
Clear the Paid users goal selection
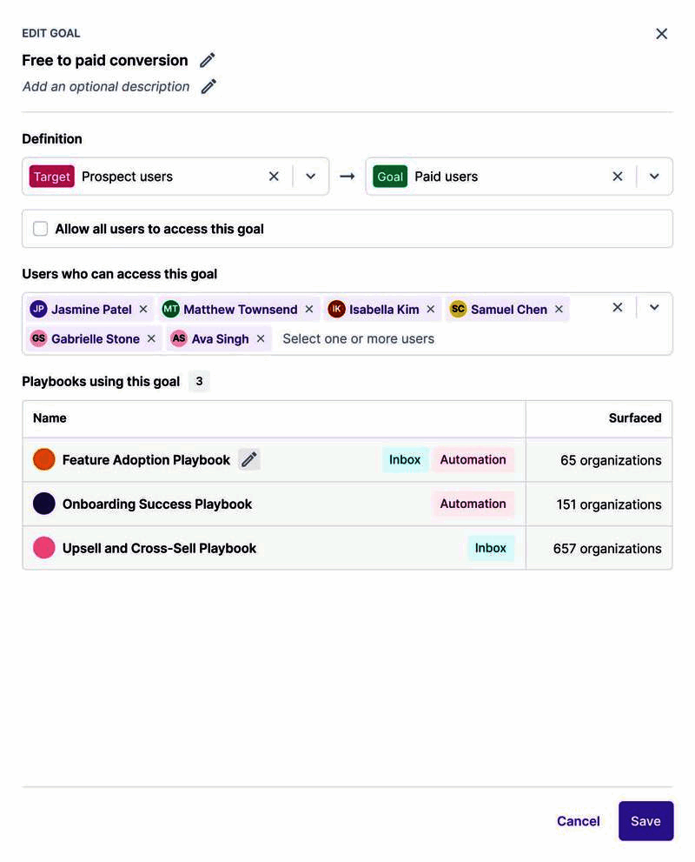point(618,177)
